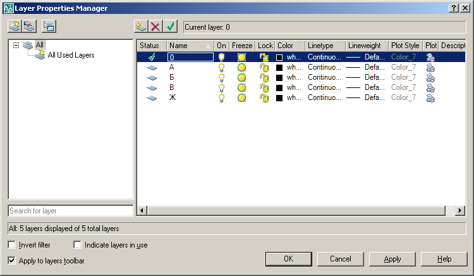Click the Lock padlock icon for layer Ж
474x276 pixels.
point(264,97)
